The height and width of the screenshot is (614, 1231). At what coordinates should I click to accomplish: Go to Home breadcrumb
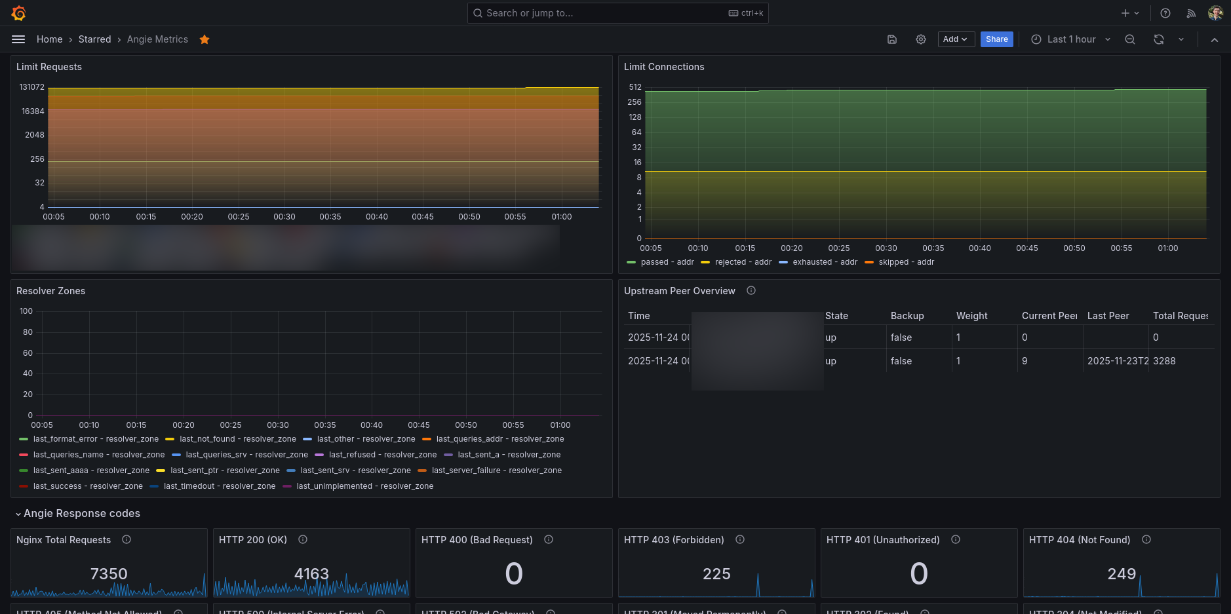[x=50, y=39]
